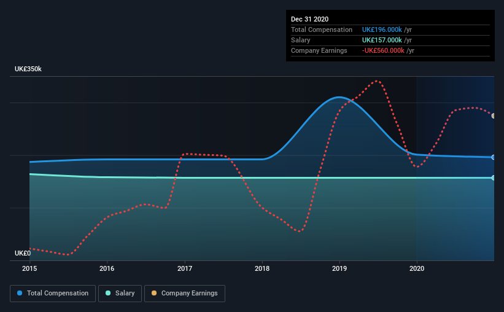The image size is (504, 312).
Task: Select the Total Compensation endpoint marker
Action: tap(494, 157)
